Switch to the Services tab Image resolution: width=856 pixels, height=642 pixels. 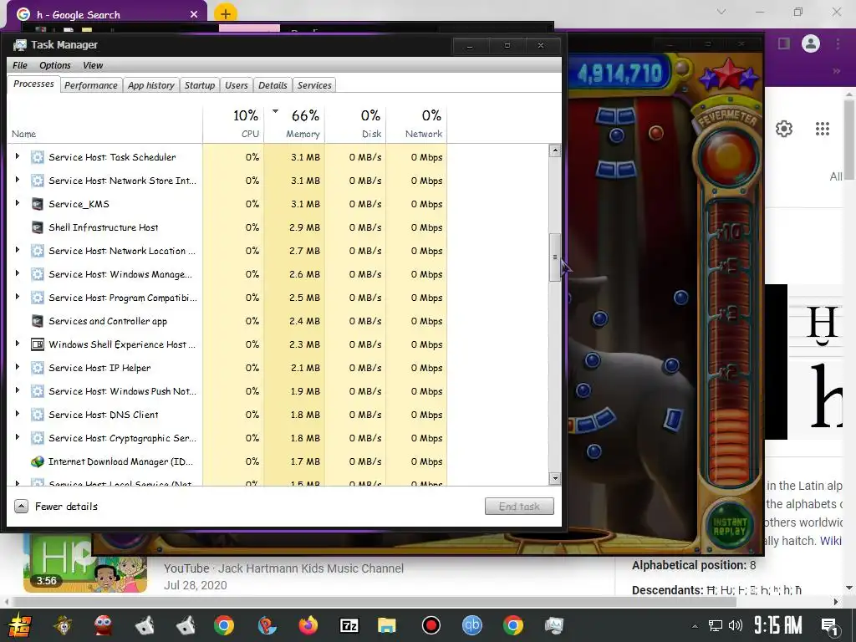(x=314, y=85)
